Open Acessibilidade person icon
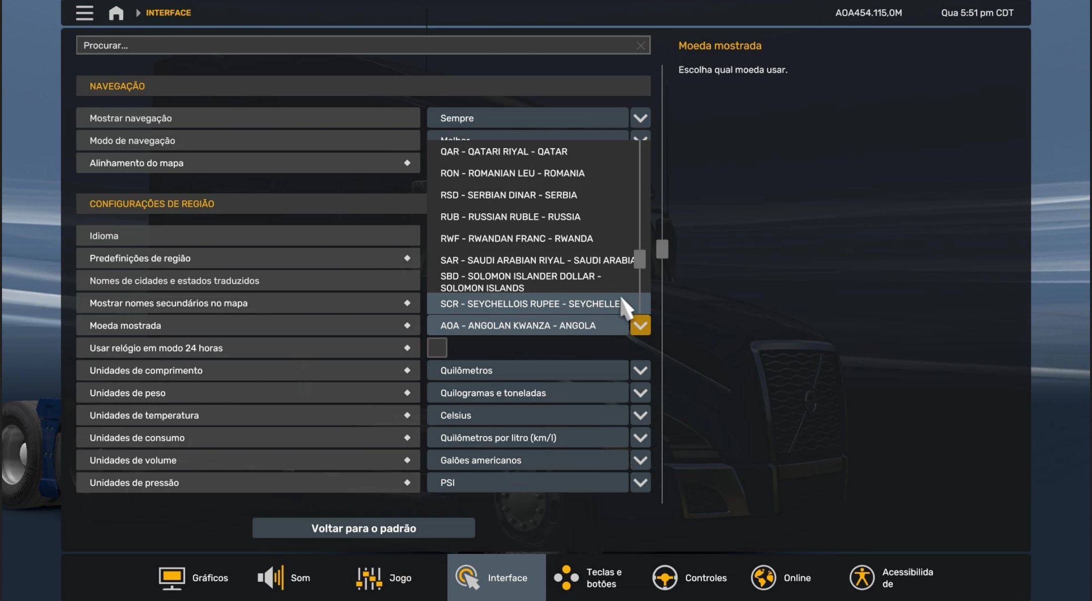1092x601 pixels. 861,578
